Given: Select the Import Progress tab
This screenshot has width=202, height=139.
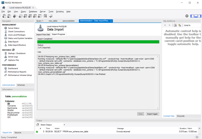Looking at the screenshot, I should click(58, 34).
